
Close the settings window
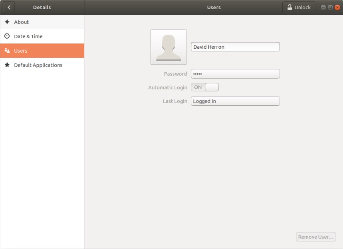click(x=337, y=8)
